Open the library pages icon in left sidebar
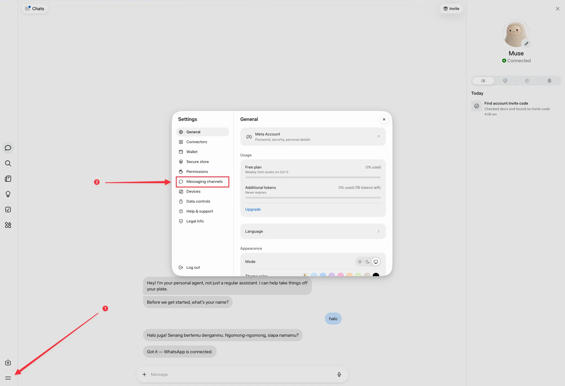The height and width of the screenshot is (386, 565). point(8,179)
